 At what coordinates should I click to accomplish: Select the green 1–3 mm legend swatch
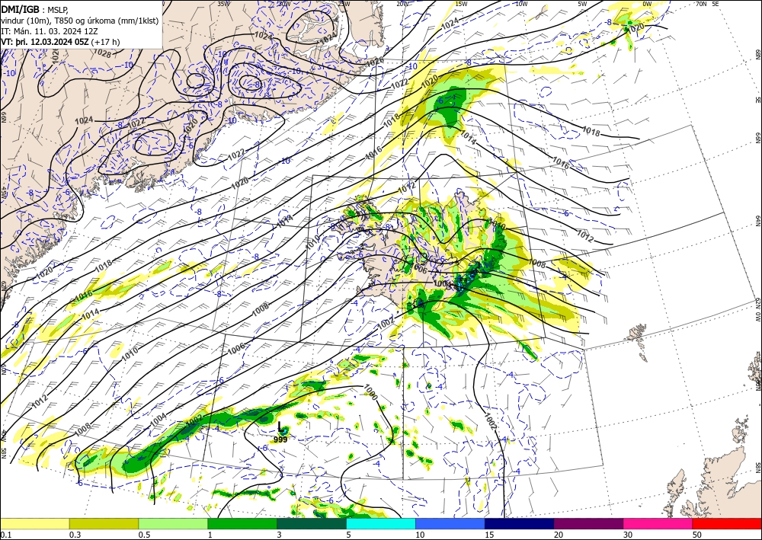tap(242, 523)
